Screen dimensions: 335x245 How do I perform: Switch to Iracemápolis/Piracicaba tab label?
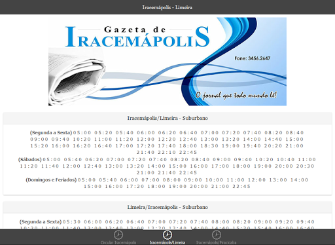tap(217, 242)
